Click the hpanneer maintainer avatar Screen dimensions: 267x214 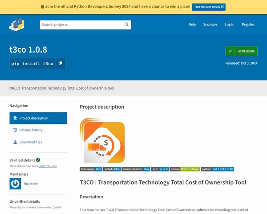tap(15, 184)
